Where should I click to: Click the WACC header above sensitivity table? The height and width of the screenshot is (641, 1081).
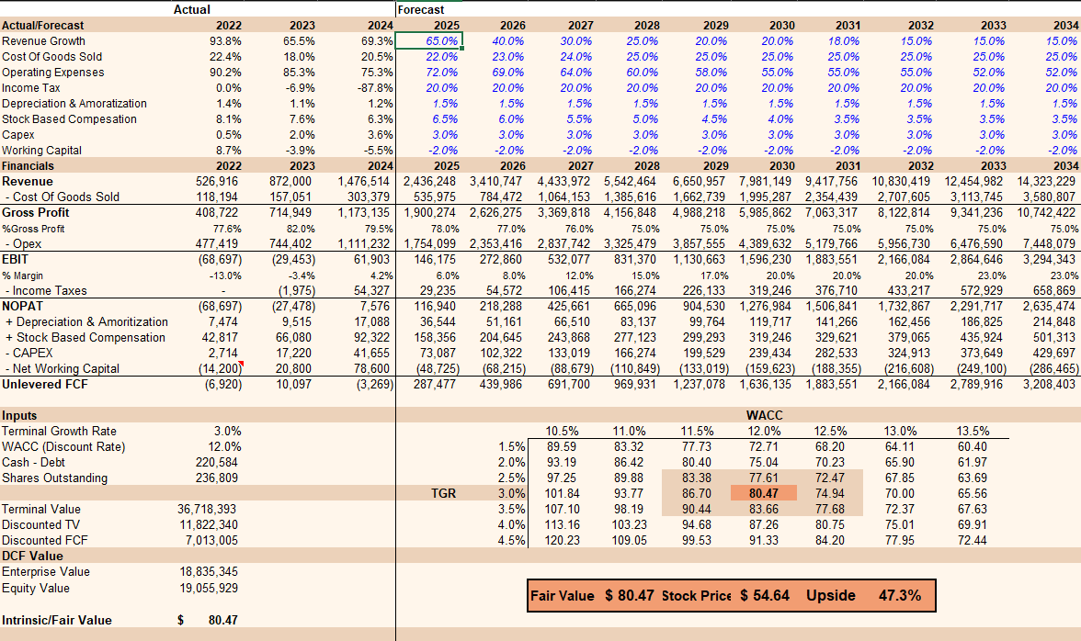pos(765,416)
